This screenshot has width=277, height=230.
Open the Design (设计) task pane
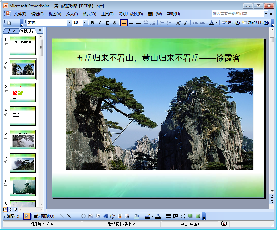[230, 22]
